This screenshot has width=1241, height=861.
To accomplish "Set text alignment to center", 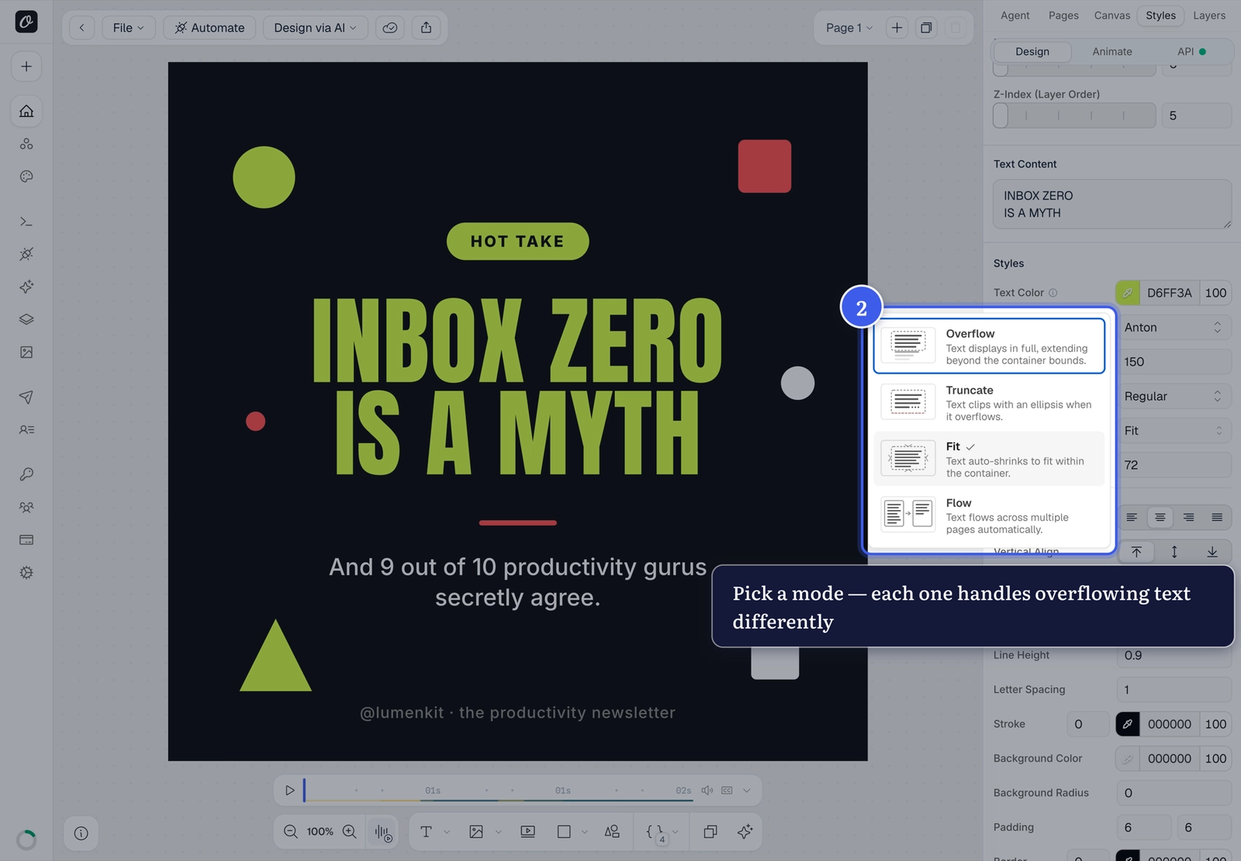I will (x=1160, y=517).
